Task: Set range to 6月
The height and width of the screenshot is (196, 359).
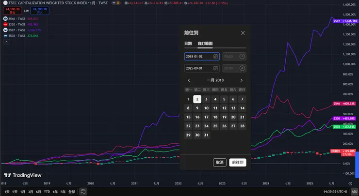Action: tap(38, 192)
